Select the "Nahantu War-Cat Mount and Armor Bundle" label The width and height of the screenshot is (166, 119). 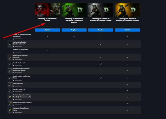coord(21,69)
